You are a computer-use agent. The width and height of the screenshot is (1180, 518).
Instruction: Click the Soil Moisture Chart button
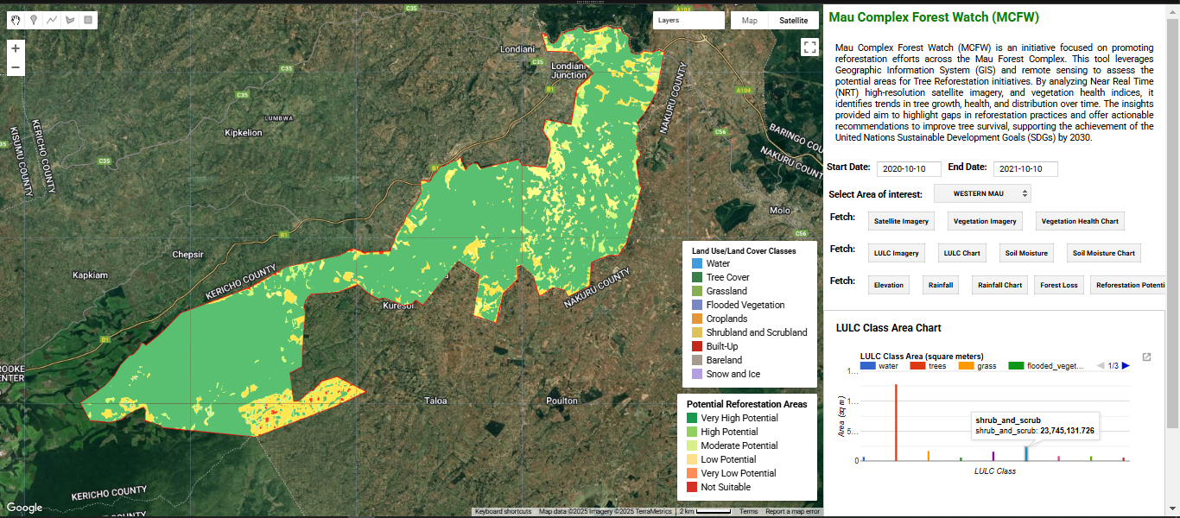pos(1103,253)
